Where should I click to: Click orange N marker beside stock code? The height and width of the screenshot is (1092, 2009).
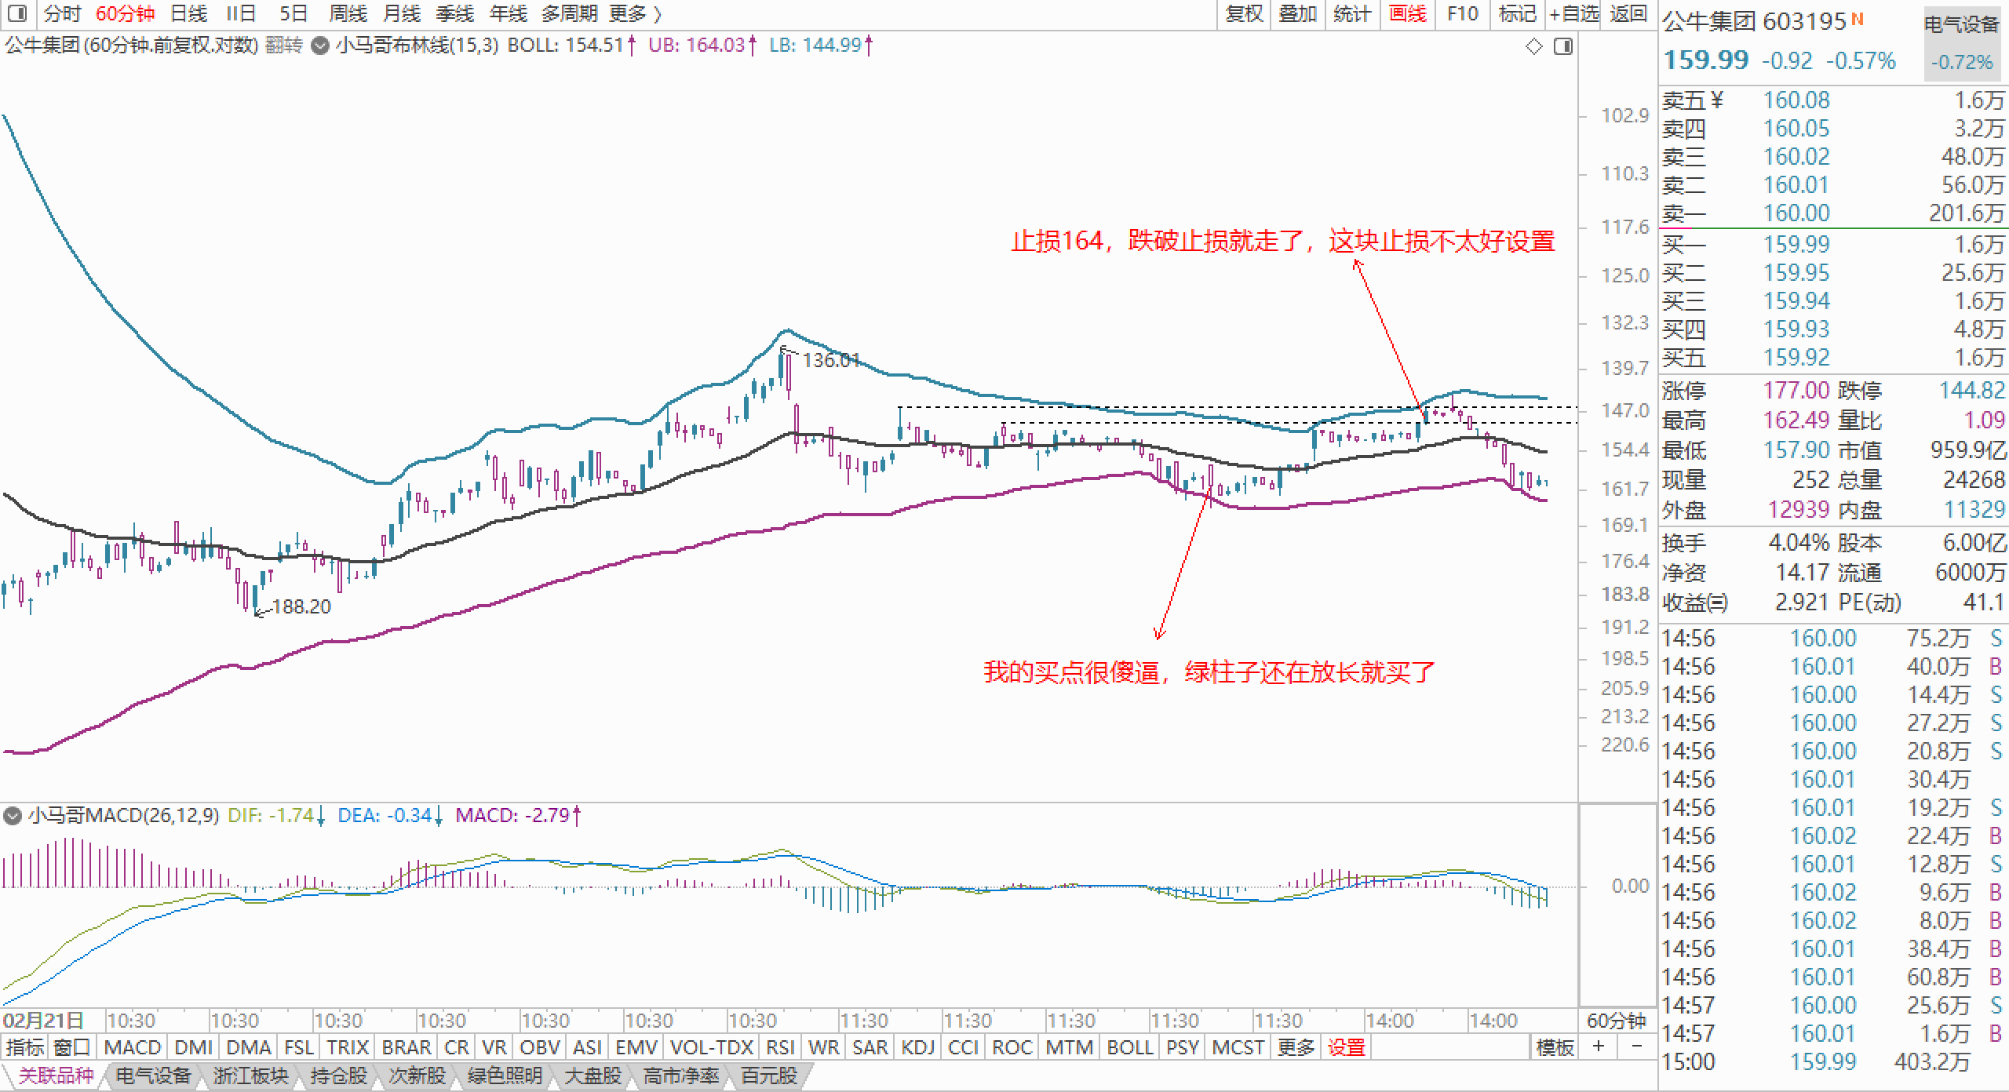coord(1858,19)
